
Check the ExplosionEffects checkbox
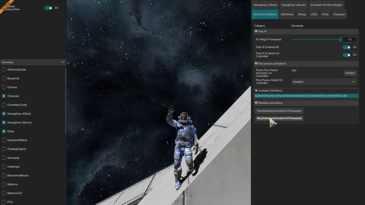[x=4, y=140]
